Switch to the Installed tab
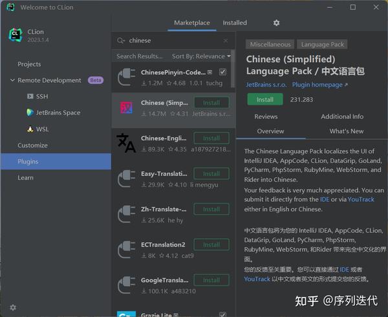Viewport: 388px width, 317px height. point(235,23)
